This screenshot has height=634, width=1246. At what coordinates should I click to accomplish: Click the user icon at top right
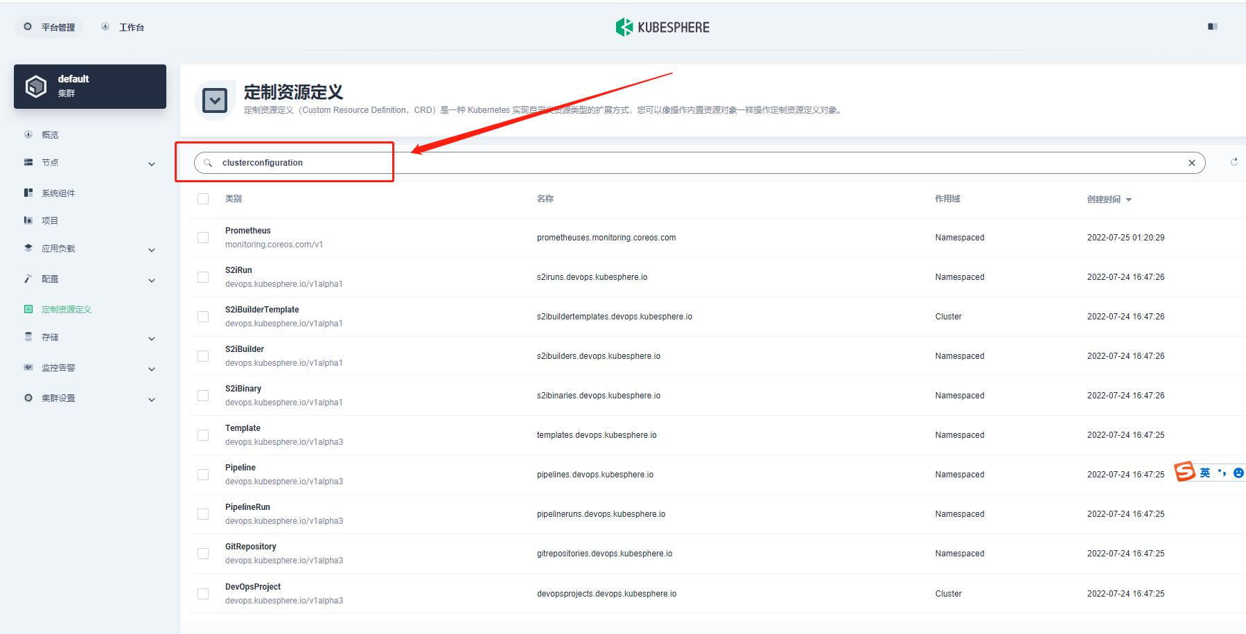point(1212,26)
